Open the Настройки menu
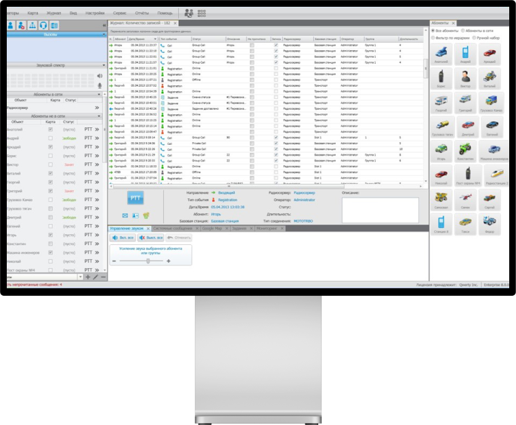Image resolution: width=516 pixels, height=425 pixels. (x=95, y=13)
